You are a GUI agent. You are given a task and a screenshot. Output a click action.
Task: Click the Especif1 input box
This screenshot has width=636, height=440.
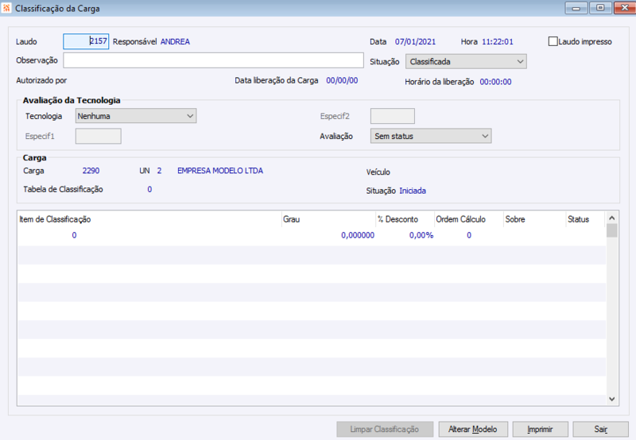point(98,136)
